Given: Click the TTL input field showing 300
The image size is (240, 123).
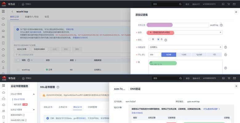Looking at the screenshot, I should coord(154,54).
